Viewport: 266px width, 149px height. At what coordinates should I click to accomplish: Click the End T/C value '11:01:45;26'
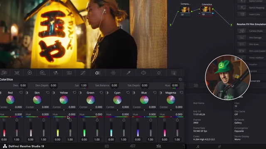click(199, 115)
